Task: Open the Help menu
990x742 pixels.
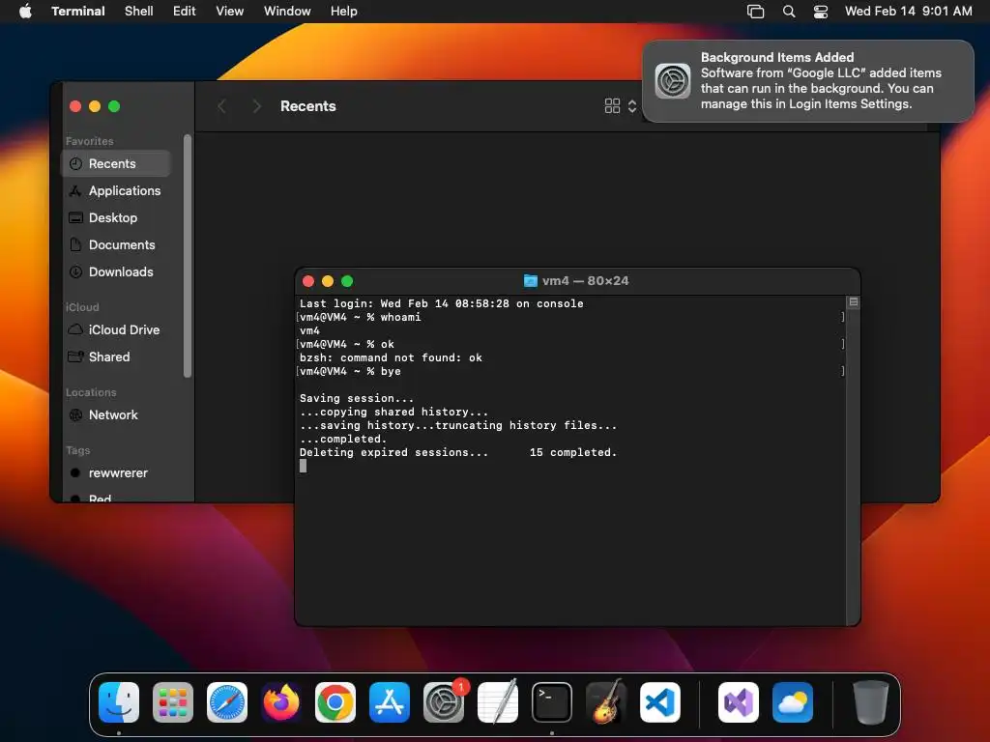Action: [x=344, y=11]
